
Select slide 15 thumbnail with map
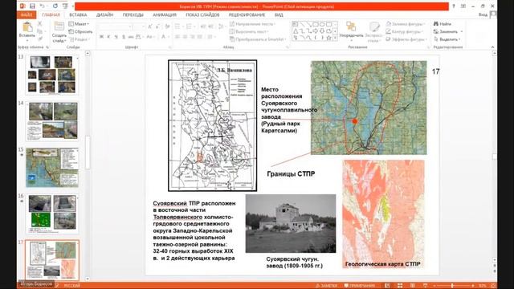click(x=51, y=168)
